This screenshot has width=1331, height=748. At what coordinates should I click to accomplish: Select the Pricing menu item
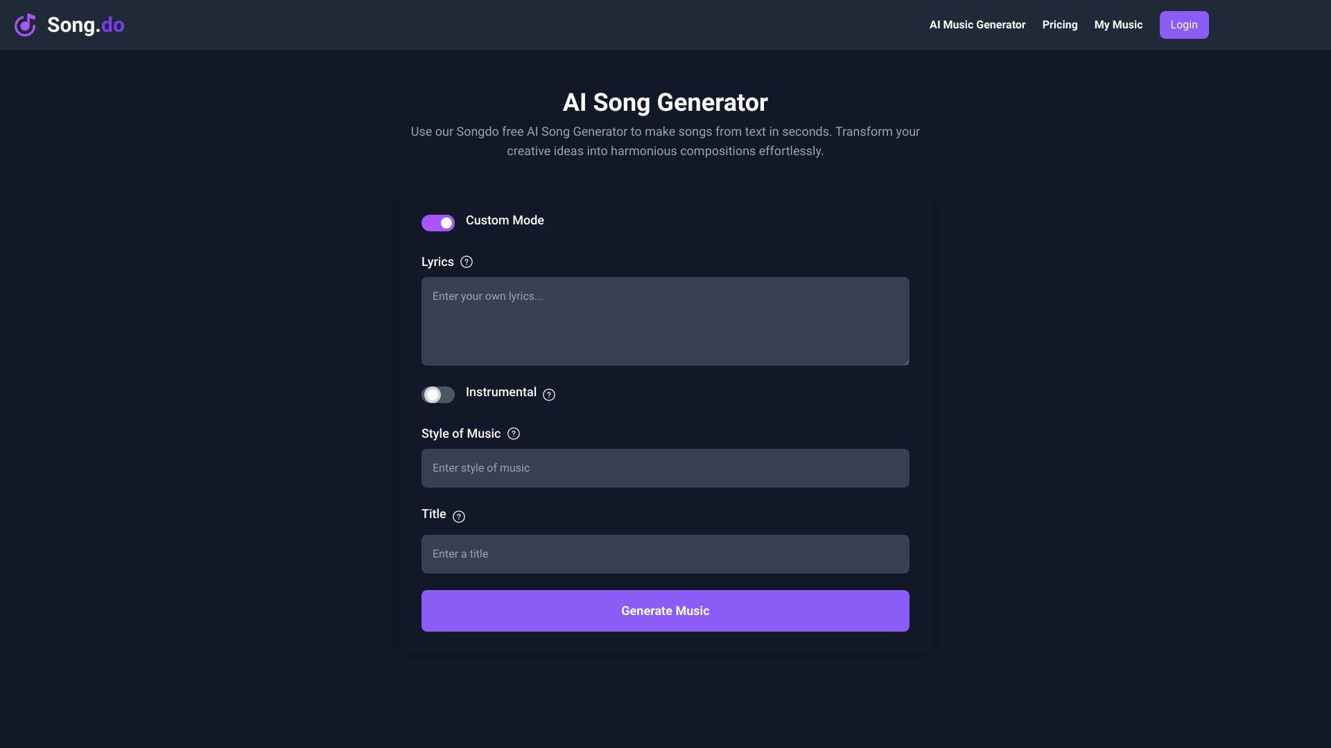(1059, 25)
